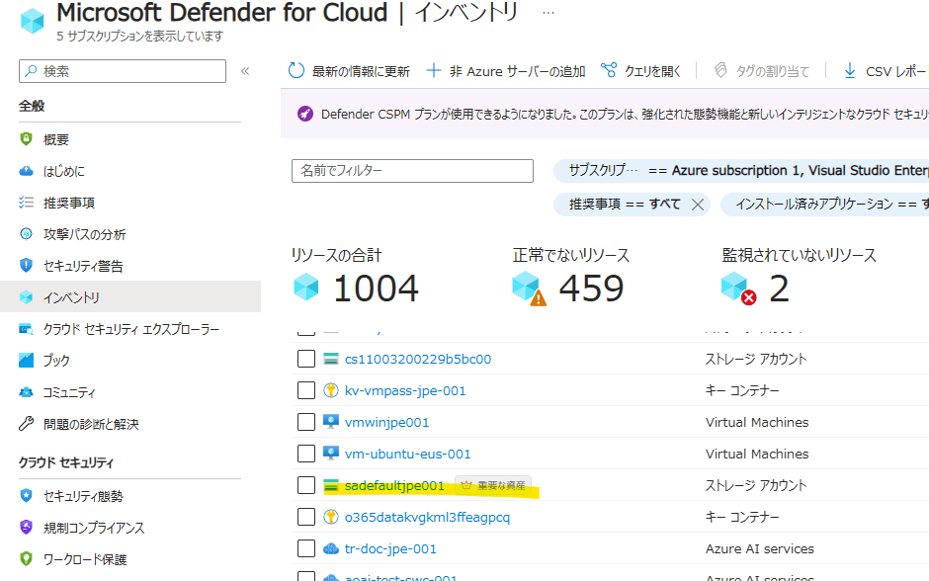Click タグの割り当て toolbar button
The image size is (929, 581).
(761, 71)
